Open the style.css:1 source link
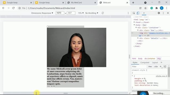The width and height of the screenshot is (170, 95). tap(161, 76)
